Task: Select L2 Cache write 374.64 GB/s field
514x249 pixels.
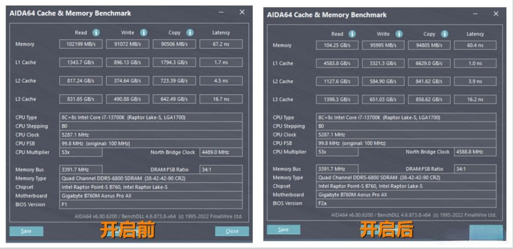Action: click(128, 81)
